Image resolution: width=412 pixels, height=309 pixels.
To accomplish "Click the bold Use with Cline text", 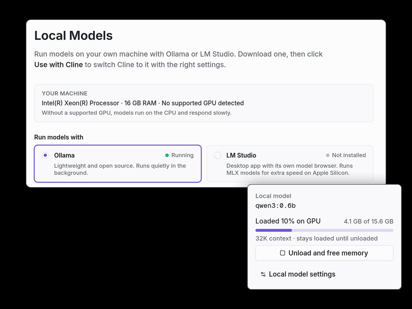I will pyautogui.click(x=58, y=65).
